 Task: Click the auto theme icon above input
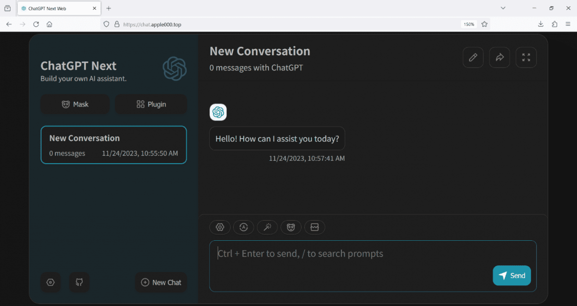tap(244, 227)
